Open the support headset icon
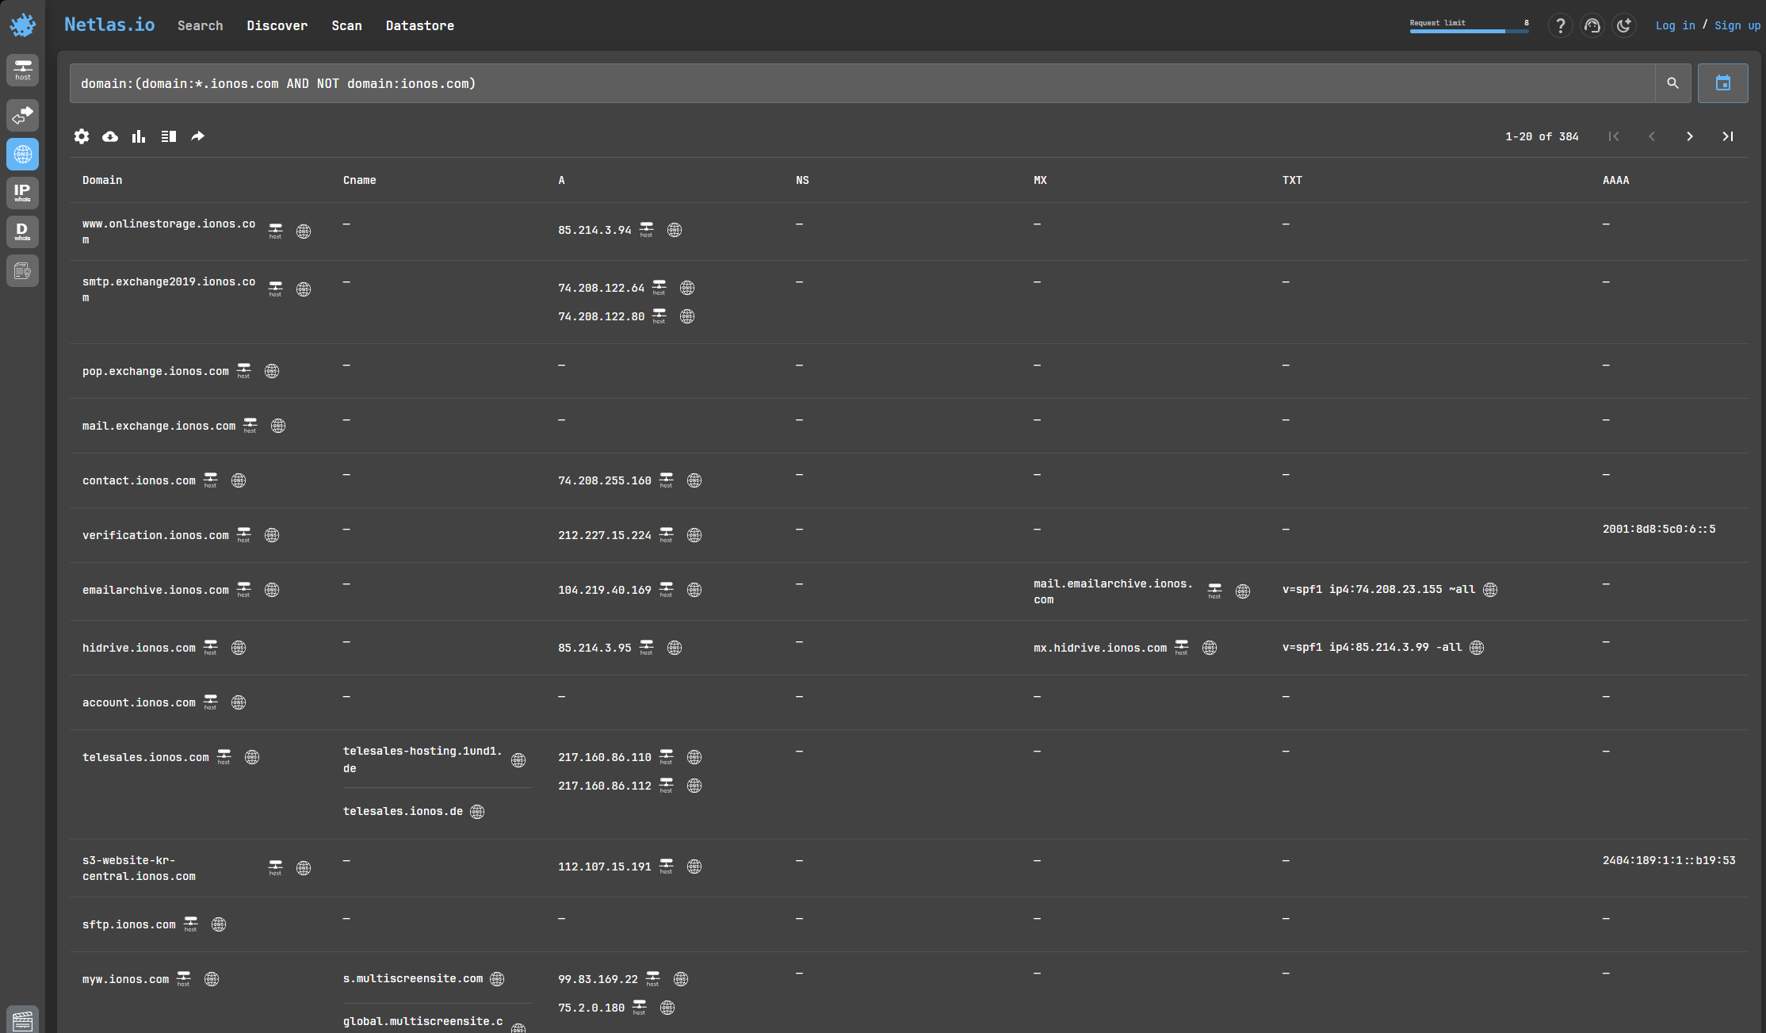This screenshot has width=1766, height=1033. 1592,25
